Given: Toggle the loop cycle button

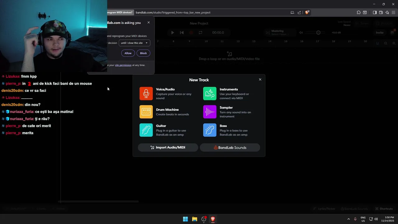Looking at the screenshot, I should (201, 32).
